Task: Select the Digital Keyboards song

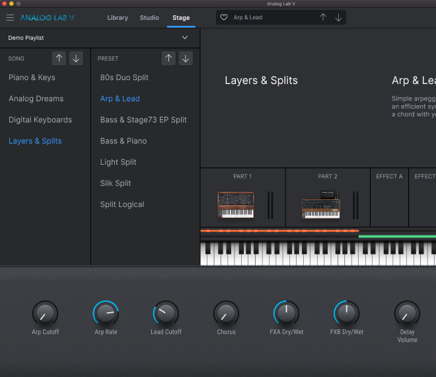Action: (x=40, y=120)
